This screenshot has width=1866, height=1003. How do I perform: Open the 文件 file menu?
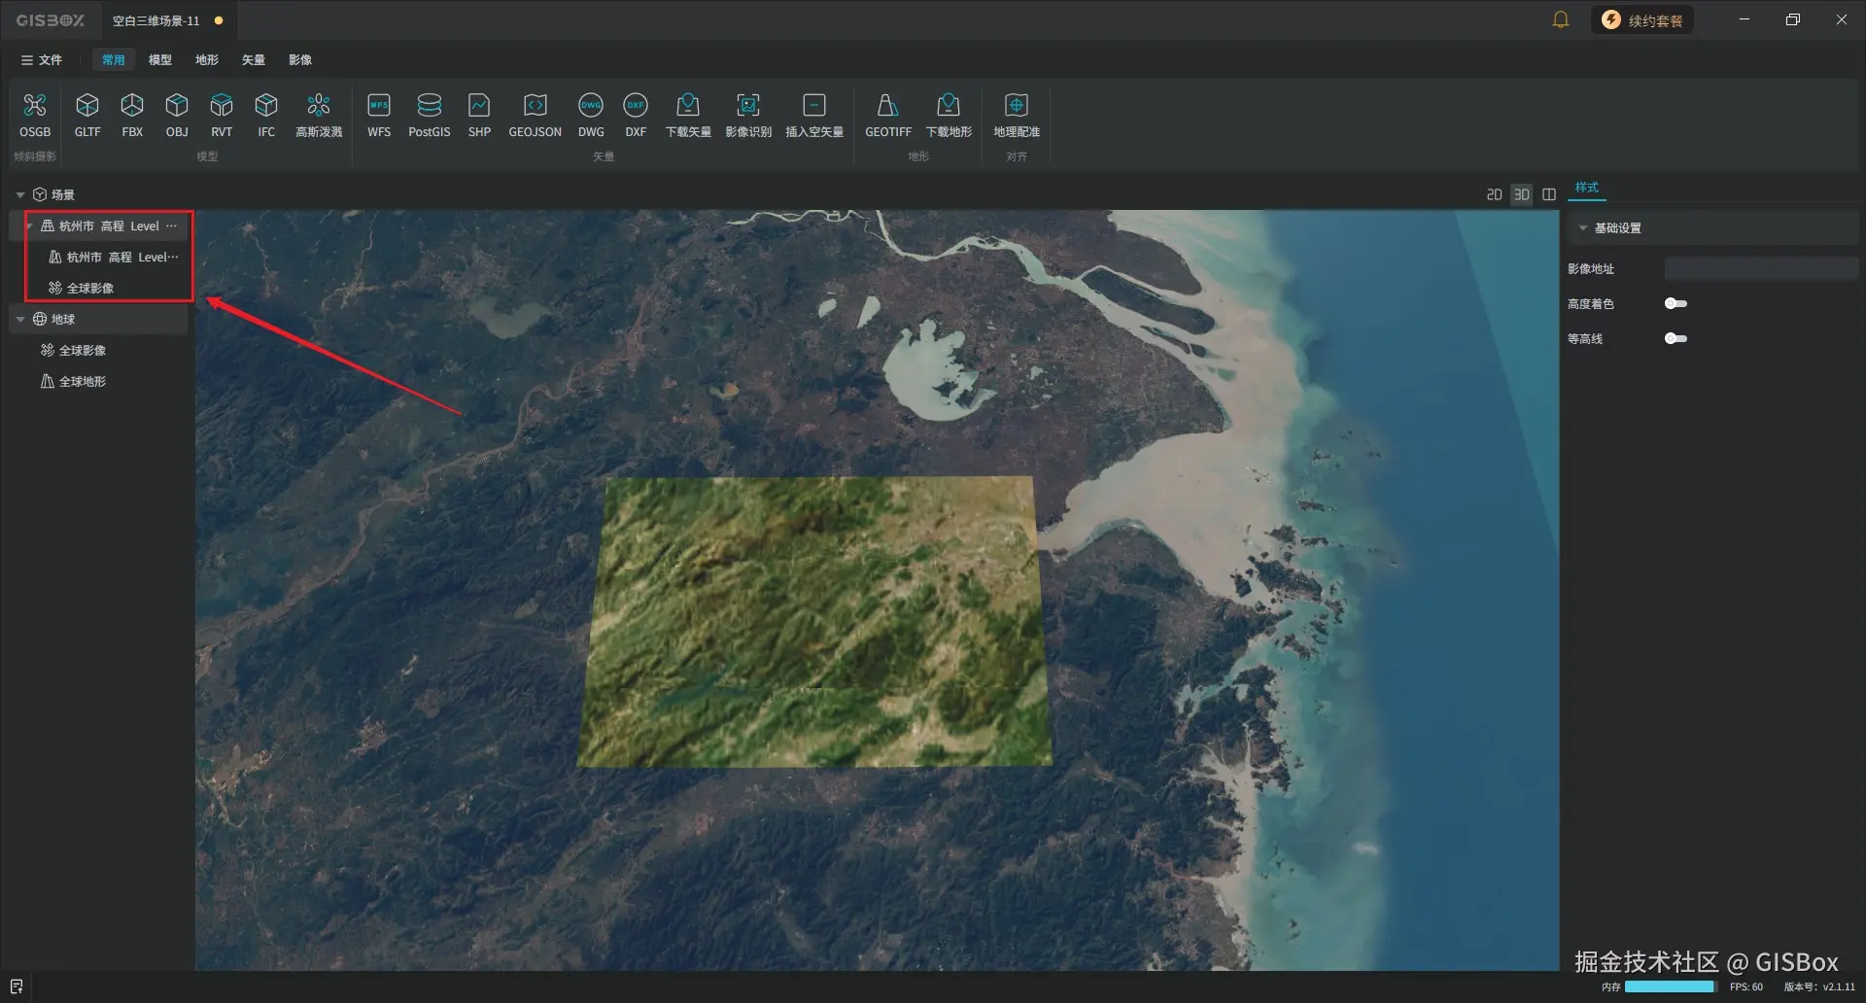point(42,59)
